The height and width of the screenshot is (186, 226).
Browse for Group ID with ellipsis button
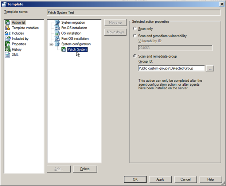210,68
